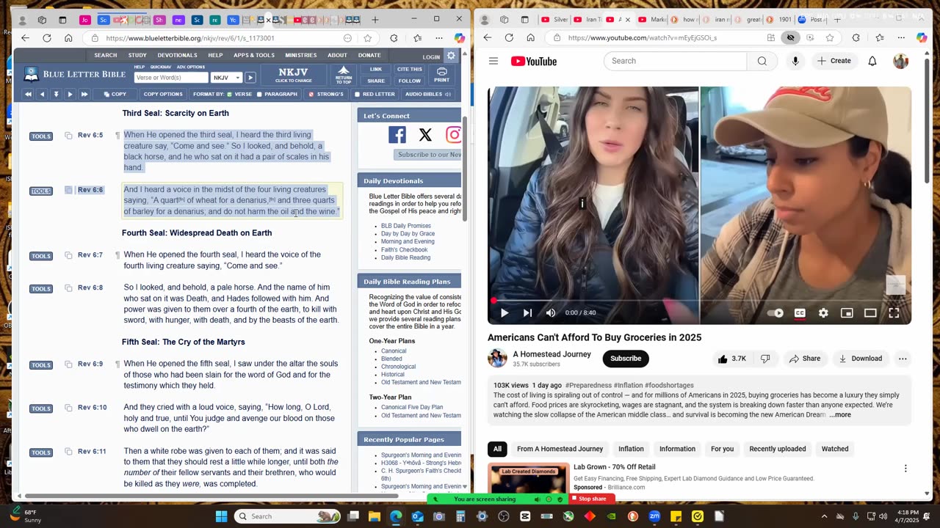
Task: Open Search menu on Blue Letter Bible
Action: [x=105, y=55]
